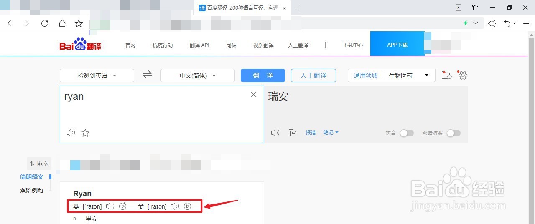The width and height of the screenshot is (535, 224).
Task: Open 下载中心 navigation item
Action: click(x=353, y=45)
